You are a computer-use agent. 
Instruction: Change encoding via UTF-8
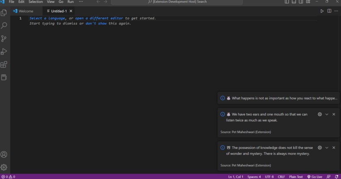[x=269, y=177]
